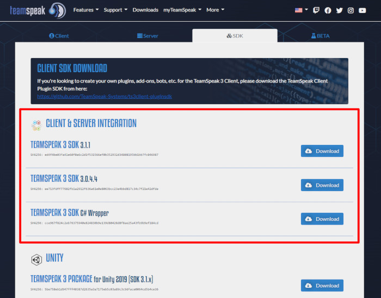Open the Facebook social icon
The image size is (381, 298).
(328, 10)
